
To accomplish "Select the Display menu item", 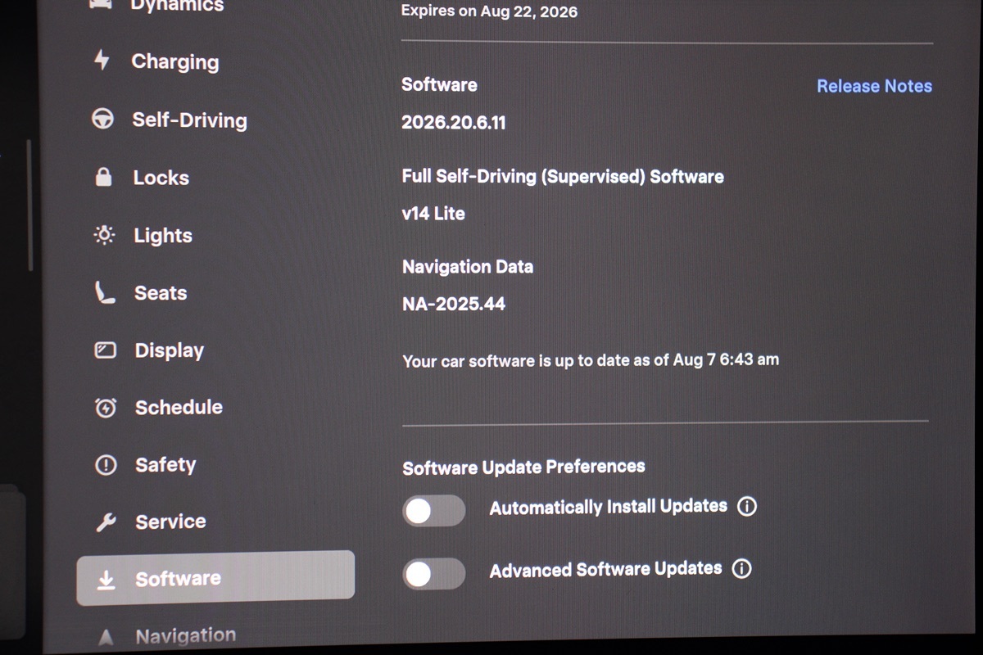I will pos(170,350).
